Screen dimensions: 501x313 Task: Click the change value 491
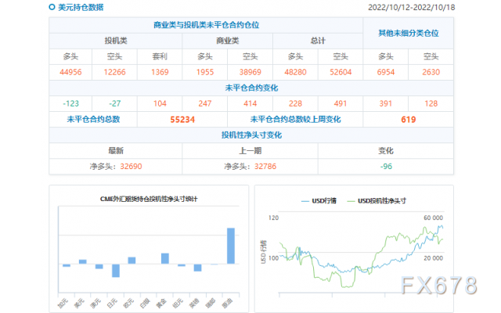click(x=341, y=103)
